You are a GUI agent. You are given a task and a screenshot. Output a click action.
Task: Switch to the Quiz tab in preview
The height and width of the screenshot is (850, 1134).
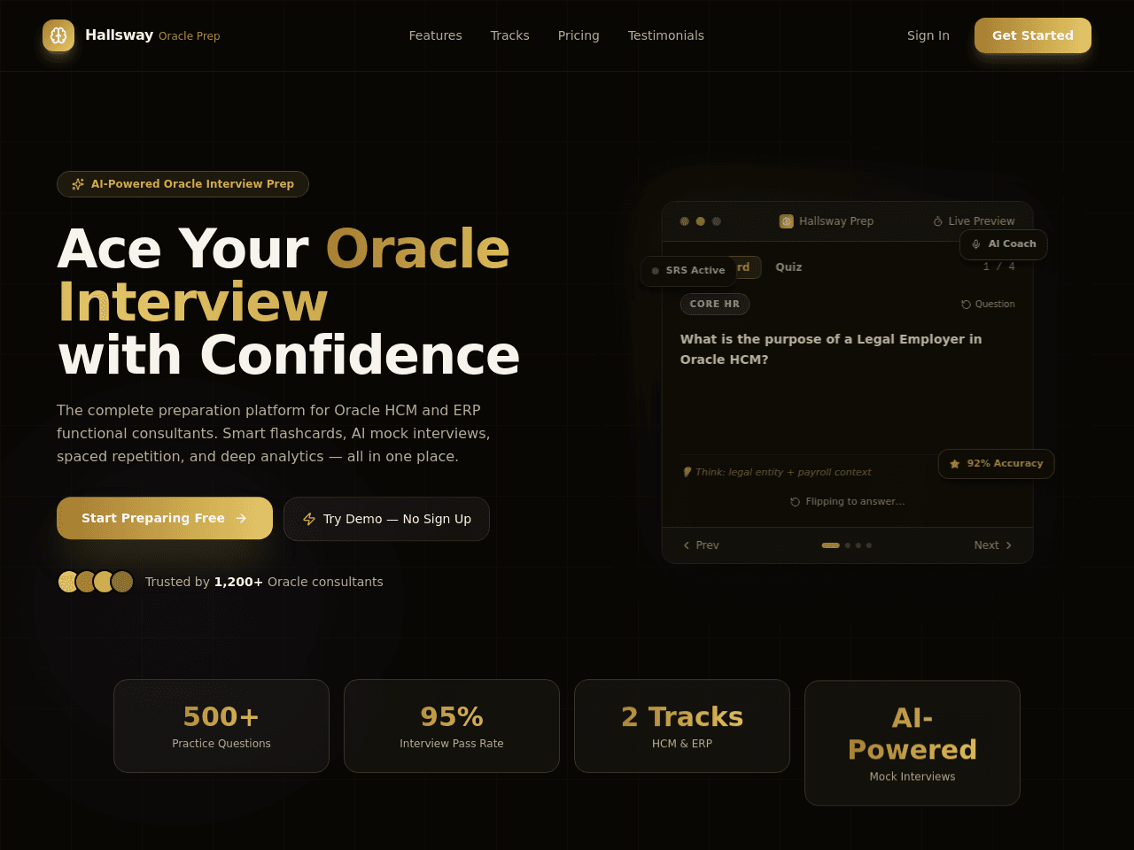[788, 267]
